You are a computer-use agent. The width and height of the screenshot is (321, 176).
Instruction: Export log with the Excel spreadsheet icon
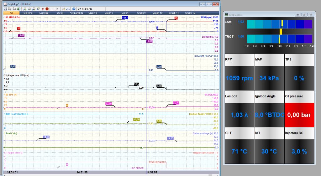pyautogui.click(x=18, y=9)
